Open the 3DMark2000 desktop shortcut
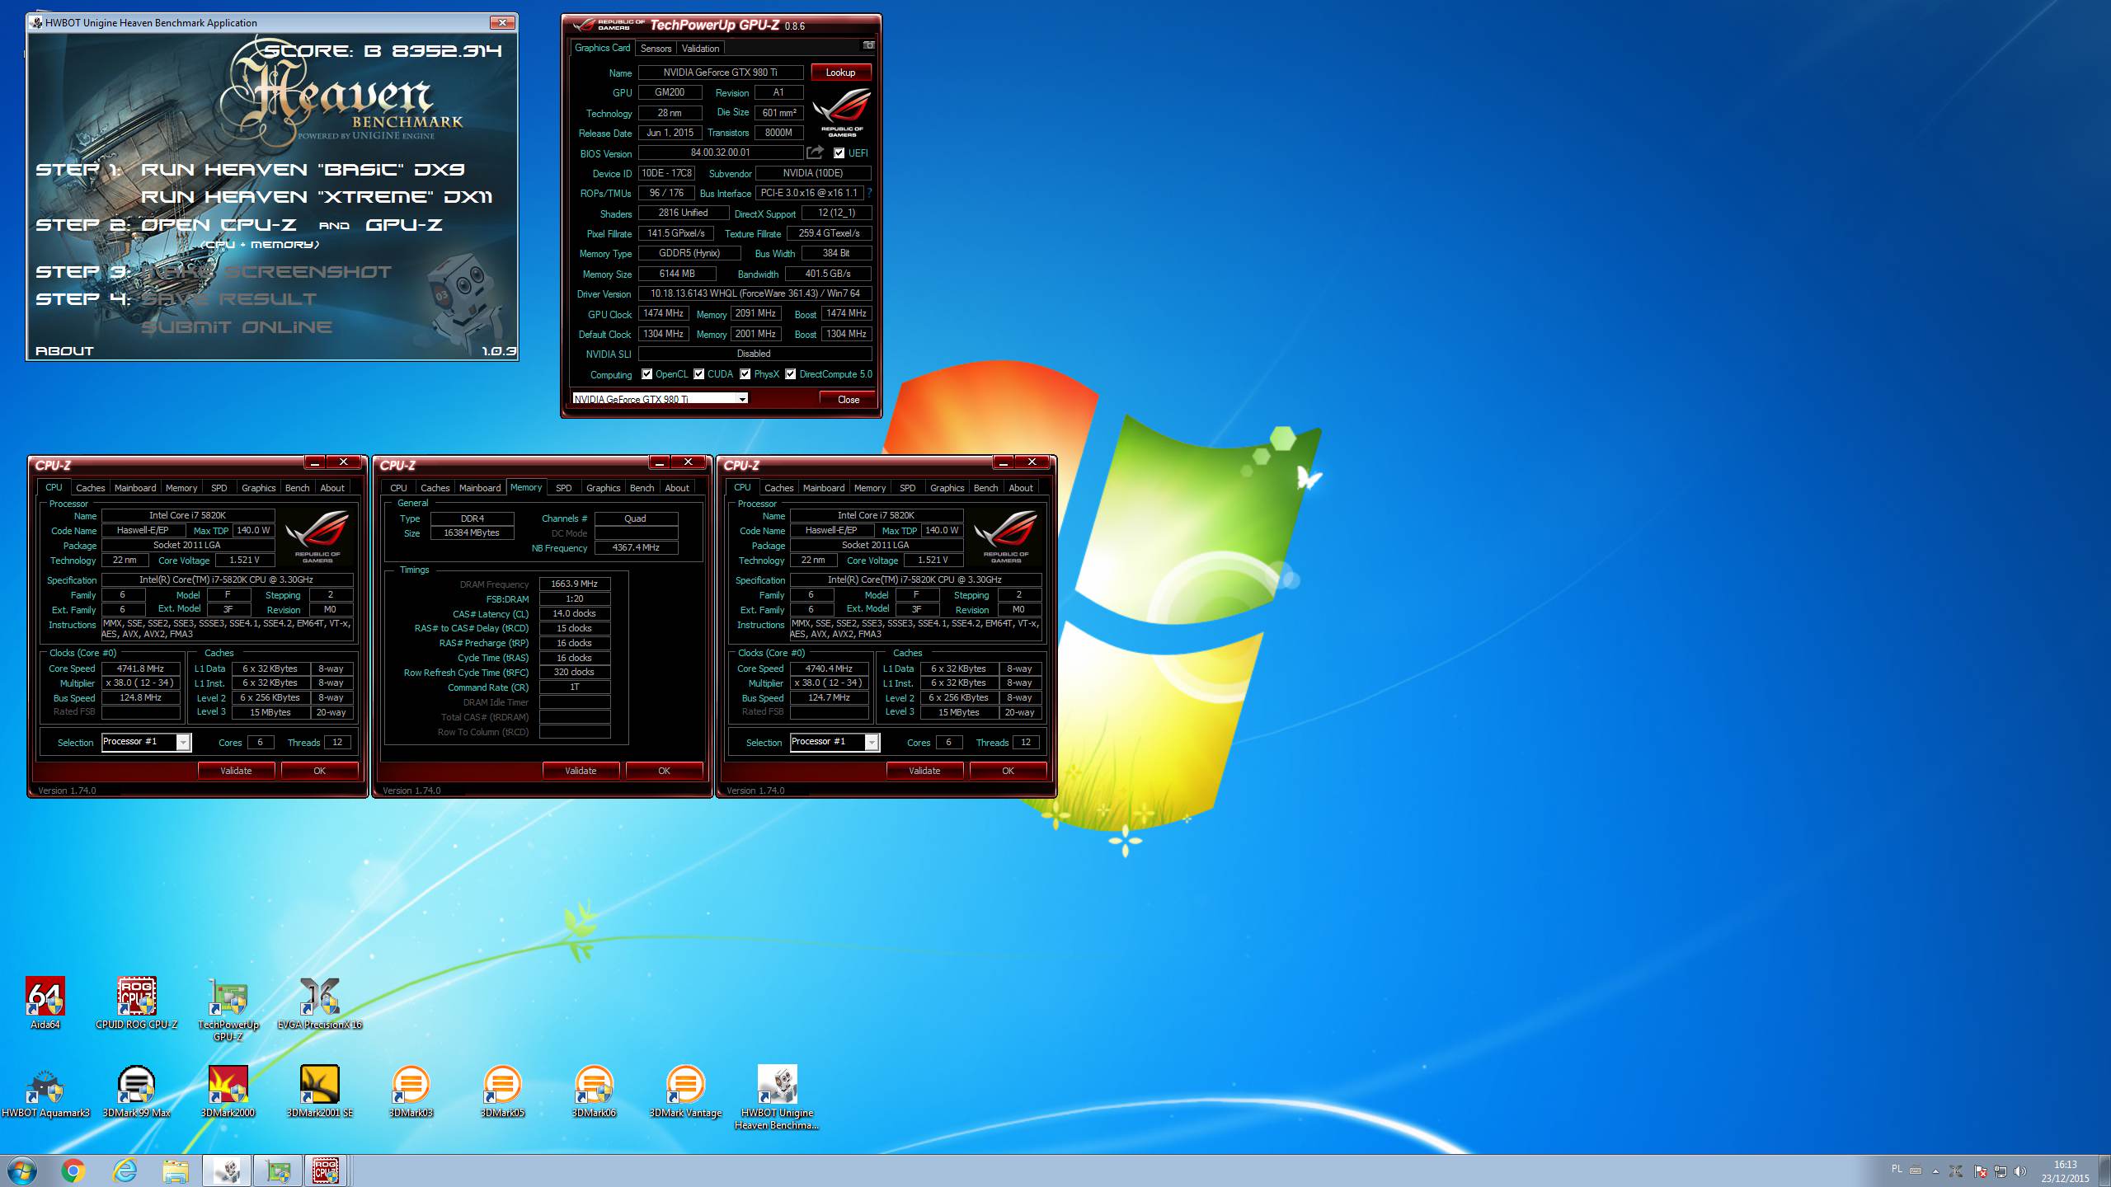This screenshot has height=1187, width=2111. 228,1091
